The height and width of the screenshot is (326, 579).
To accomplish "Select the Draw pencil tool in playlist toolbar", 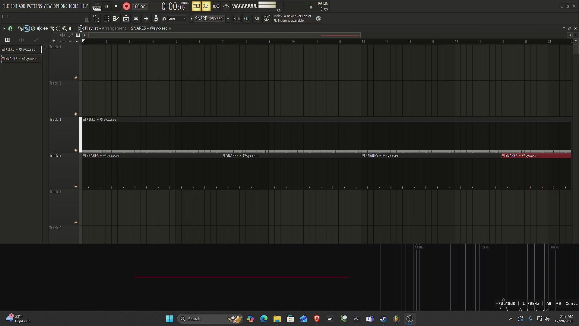I will point(20,28).
